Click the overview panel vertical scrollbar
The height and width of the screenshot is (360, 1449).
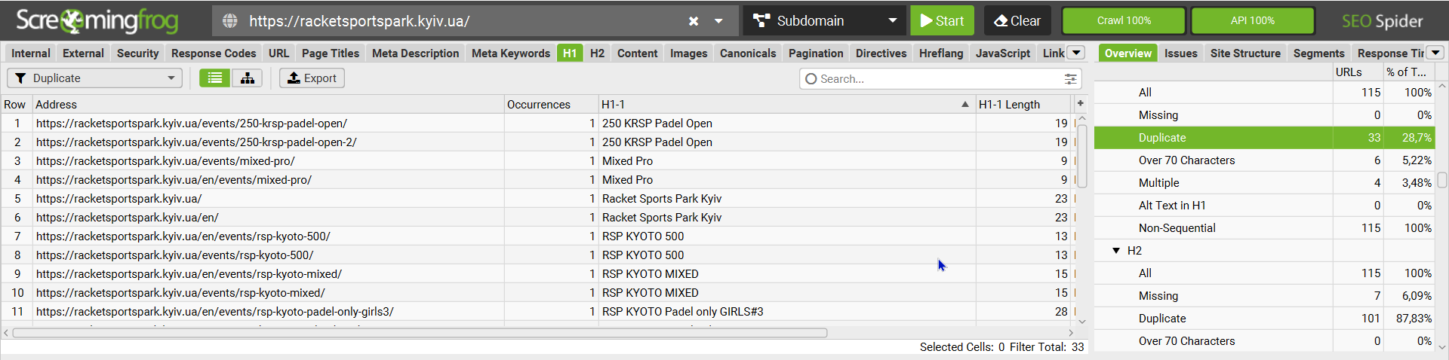tap(1442, 179)
